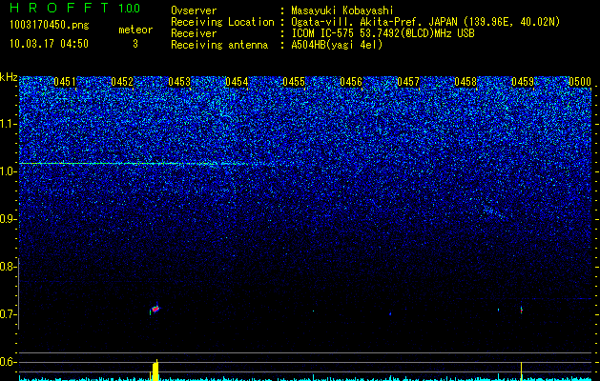
Task: Click the 0.8 kHz axis label
Action: click(8, 267)
